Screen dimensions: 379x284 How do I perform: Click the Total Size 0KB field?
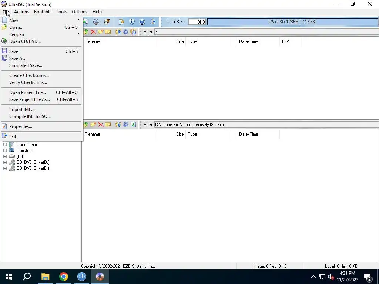(x=197, y=22)
